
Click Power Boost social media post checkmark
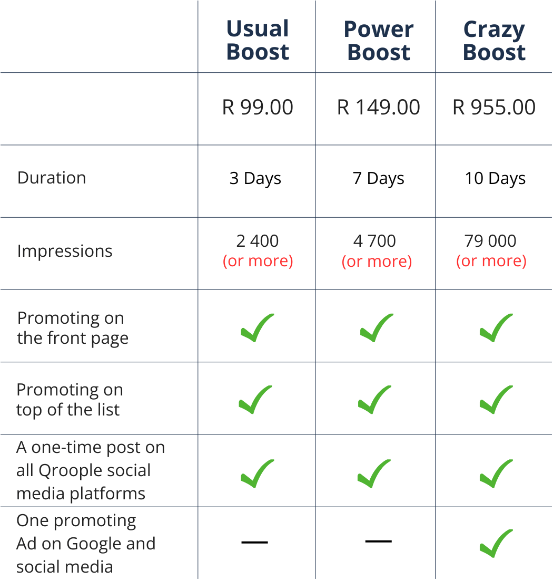[x=375, y=473]
